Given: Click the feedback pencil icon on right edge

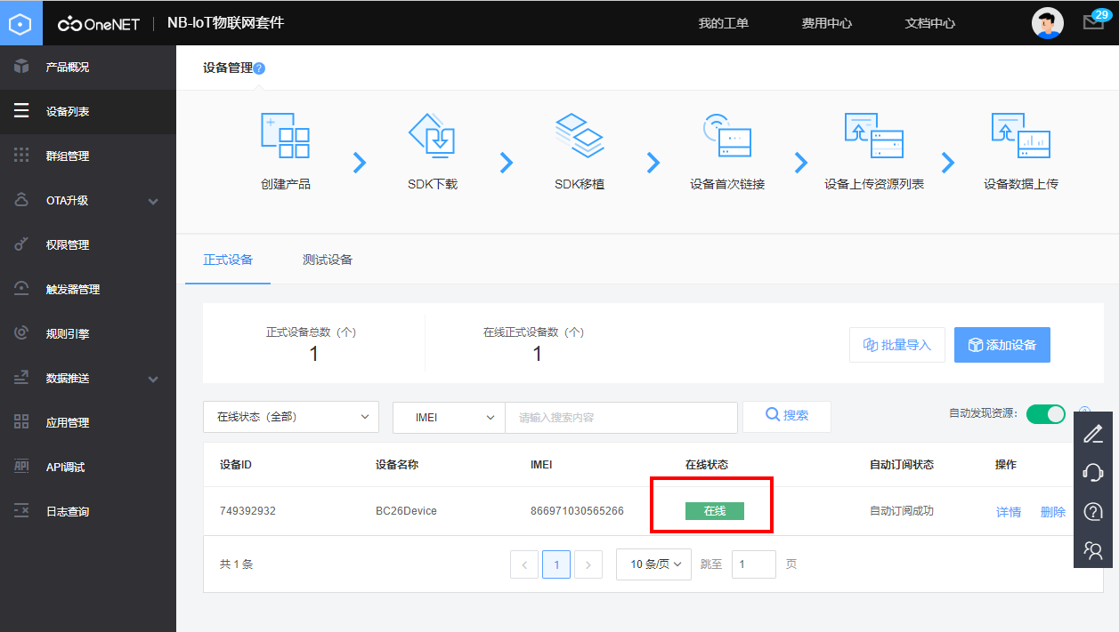Looking at the screenshot, I should pos(1093,433).
